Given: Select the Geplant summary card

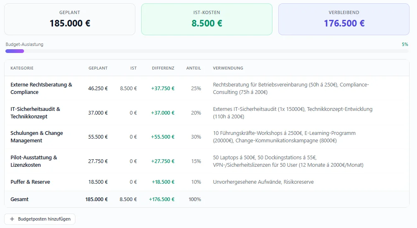Looking at the screenshot, I should click(70, 19).
